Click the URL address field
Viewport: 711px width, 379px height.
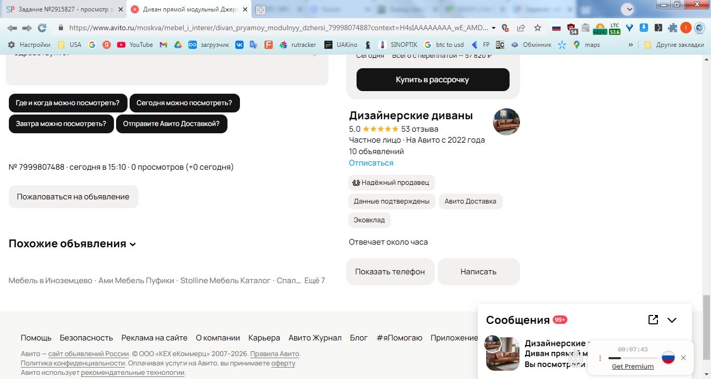pyautogui.click(x=278, y=28)
